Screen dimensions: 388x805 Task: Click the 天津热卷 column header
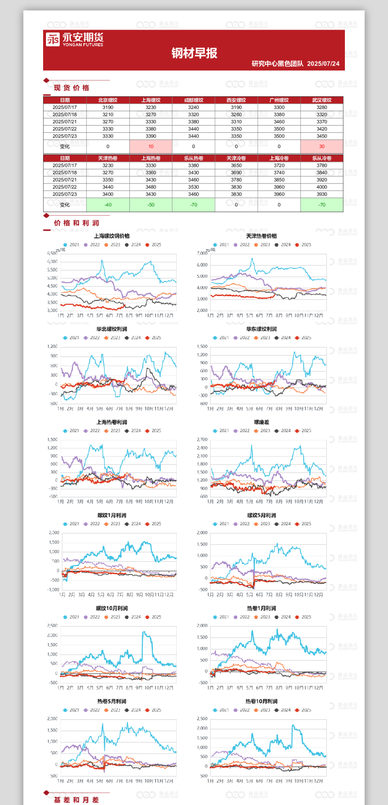tap(108, 158)
